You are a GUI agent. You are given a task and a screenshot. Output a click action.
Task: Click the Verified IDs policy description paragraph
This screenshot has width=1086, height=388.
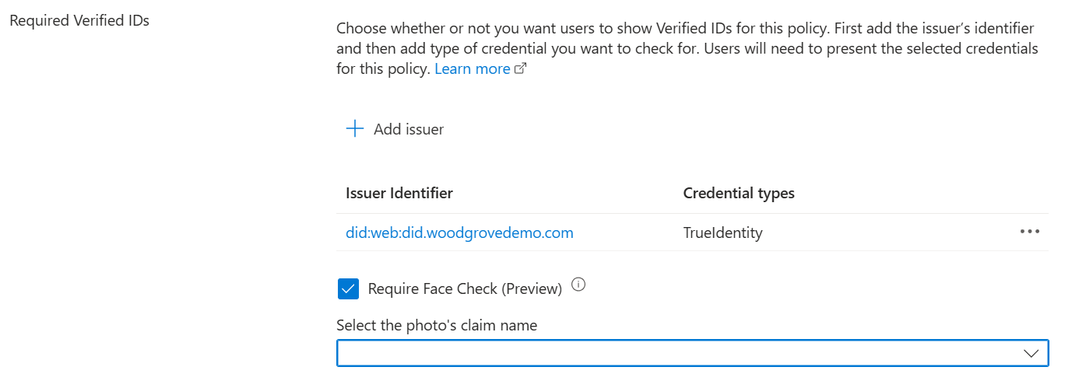click(x=687, y=48)
